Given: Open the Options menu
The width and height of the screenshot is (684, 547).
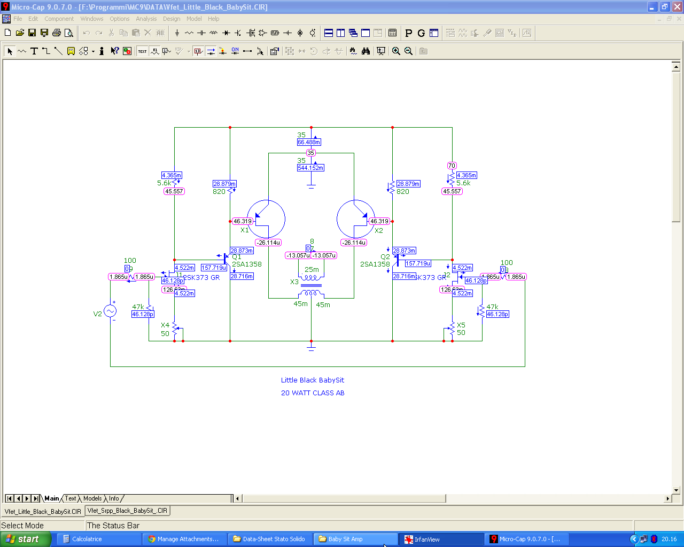Looking at the screenshot, I should click(x=120, y=19).
